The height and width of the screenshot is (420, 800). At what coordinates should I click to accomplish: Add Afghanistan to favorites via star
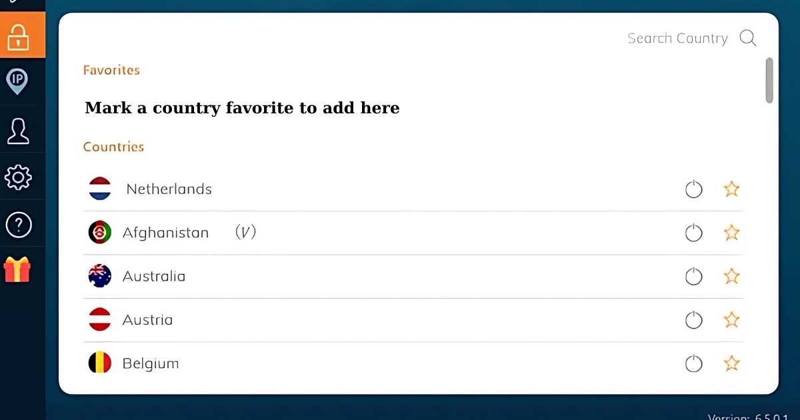click(731, 233)
